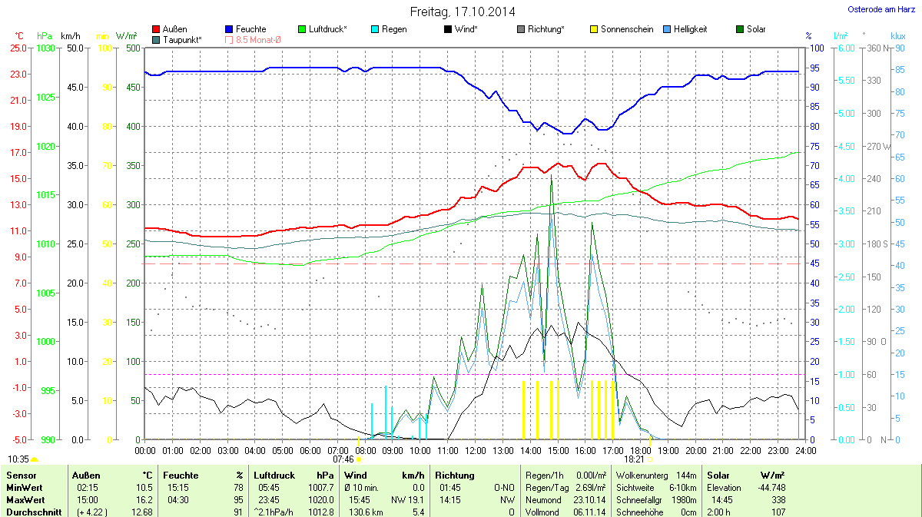Image resolution: width=922 pixels, height=517 pixels.
Task: Click the Richtung header in the data table
Action: 455,476
